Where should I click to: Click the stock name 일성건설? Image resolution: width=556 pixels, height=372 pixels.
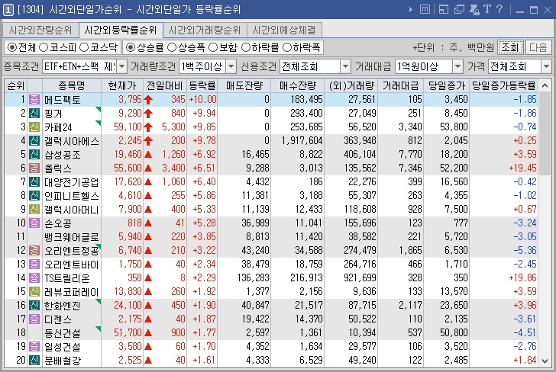[x=63, y=347]
